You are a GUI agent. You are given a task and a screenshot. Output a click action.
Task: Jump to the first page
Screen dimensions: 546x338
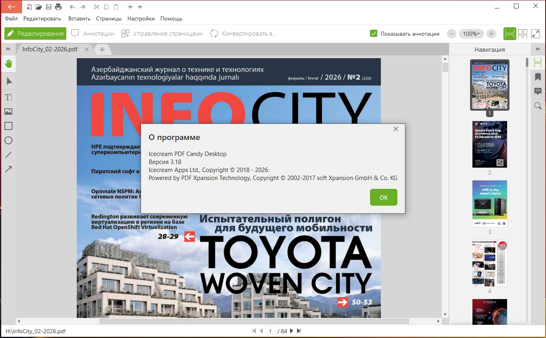254,331
